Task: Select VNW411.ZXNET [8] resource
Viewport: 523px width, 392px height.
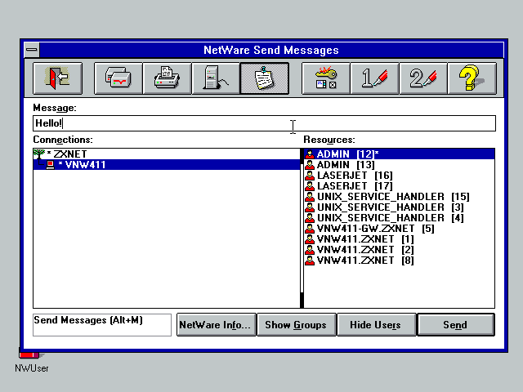Action: pos(400,261)
